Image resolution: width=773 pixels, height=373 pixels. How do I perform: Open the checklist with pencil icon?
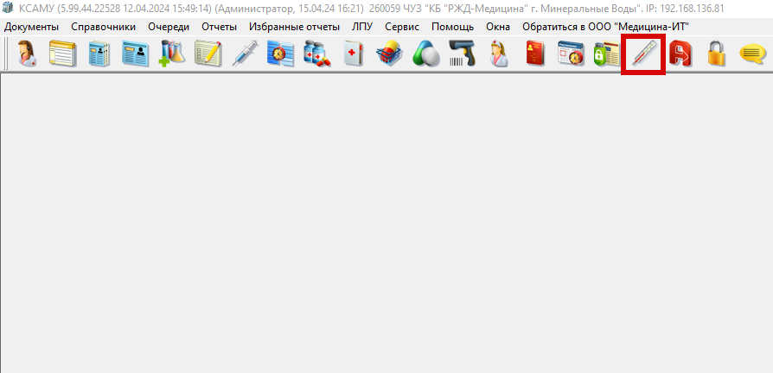point(208,56)
